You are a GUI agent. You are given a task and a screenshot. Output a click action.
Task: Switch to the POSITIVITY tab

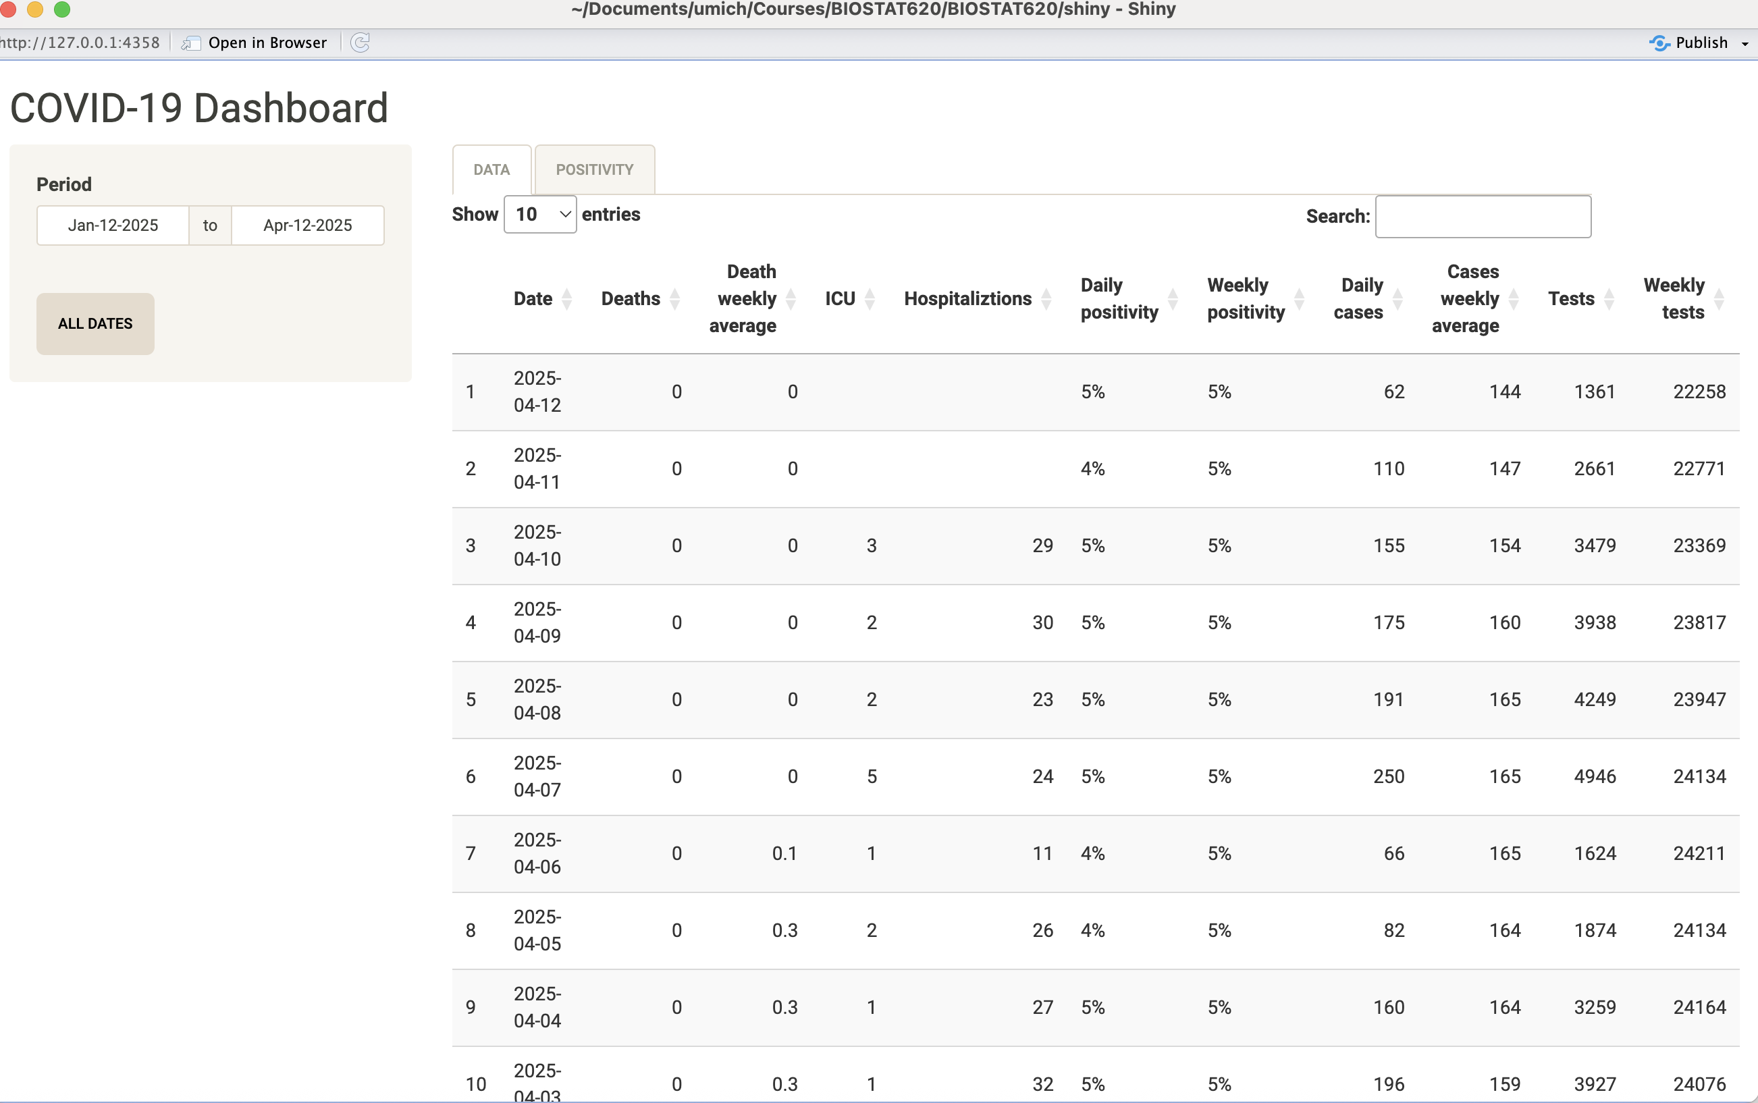click(x=595, y=170)
